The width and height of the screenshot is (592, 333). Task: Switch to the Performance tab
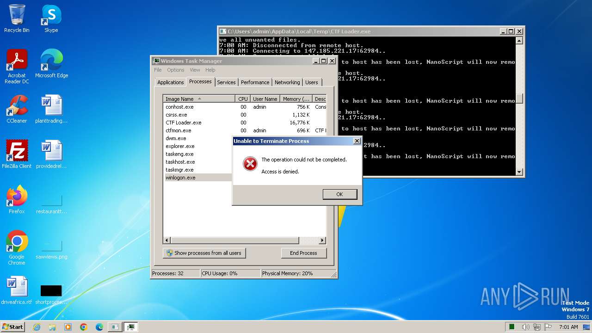coord(255,82)
